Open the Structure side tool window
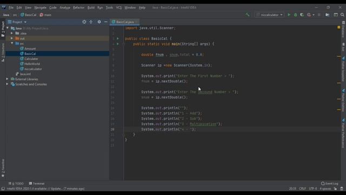The width and height of the screenshot is (346, 195). (3, 52)
